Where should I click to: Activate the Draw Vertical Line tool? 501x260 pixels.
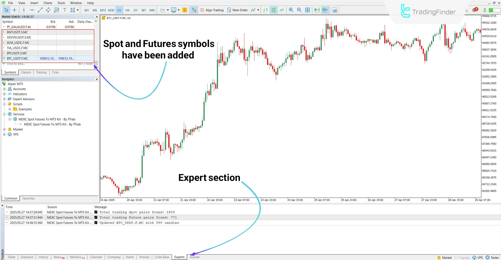(24, 10)
